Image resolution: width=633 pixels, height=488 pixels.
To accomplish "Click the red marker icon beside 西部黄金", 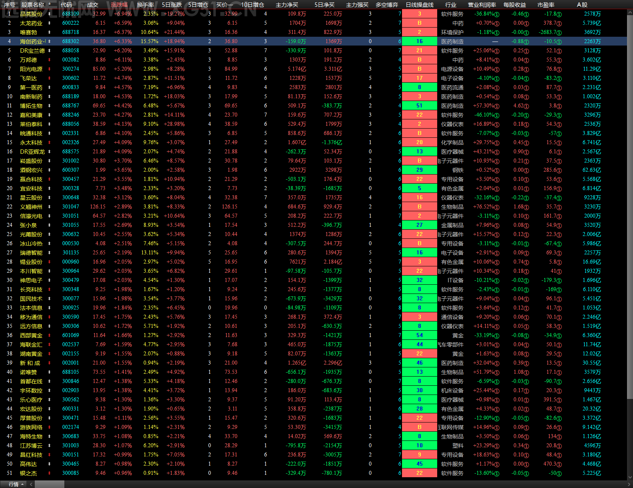I will coord(50,335).
